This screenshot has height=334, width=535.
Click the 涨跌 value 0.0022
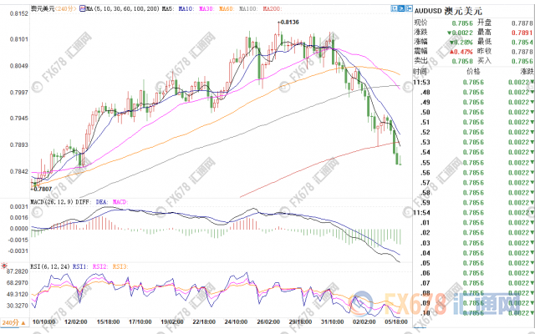click(x=461, y=33)
